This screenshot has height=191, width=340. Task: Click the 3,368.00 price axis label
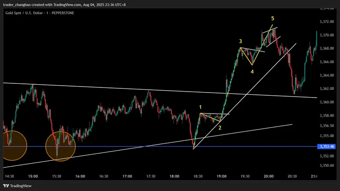[x=327, y=48]
